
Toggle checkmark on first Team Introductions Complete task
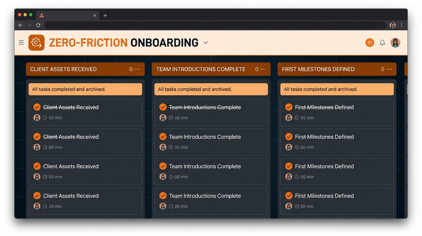click(x=163, y=107)
